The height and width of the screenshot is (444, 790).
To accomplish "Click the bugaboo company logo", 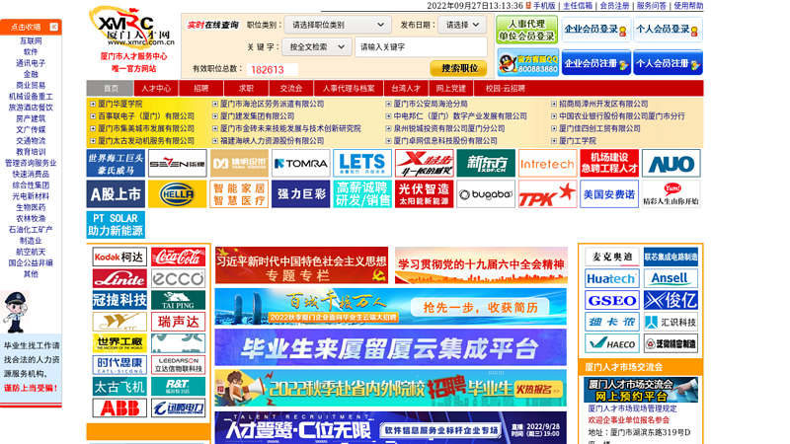I will pyautogui.click(x=486, y=194).
